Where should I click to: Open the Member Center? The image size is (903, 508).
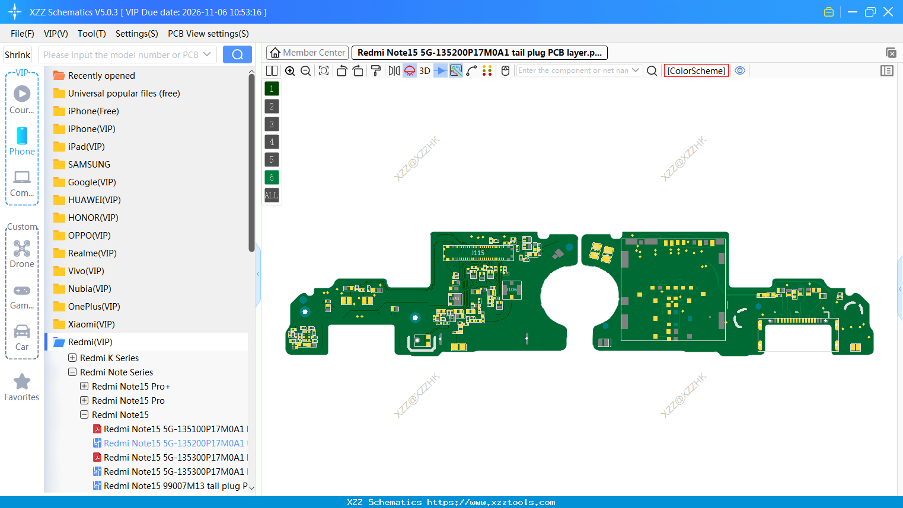point(307,52)
